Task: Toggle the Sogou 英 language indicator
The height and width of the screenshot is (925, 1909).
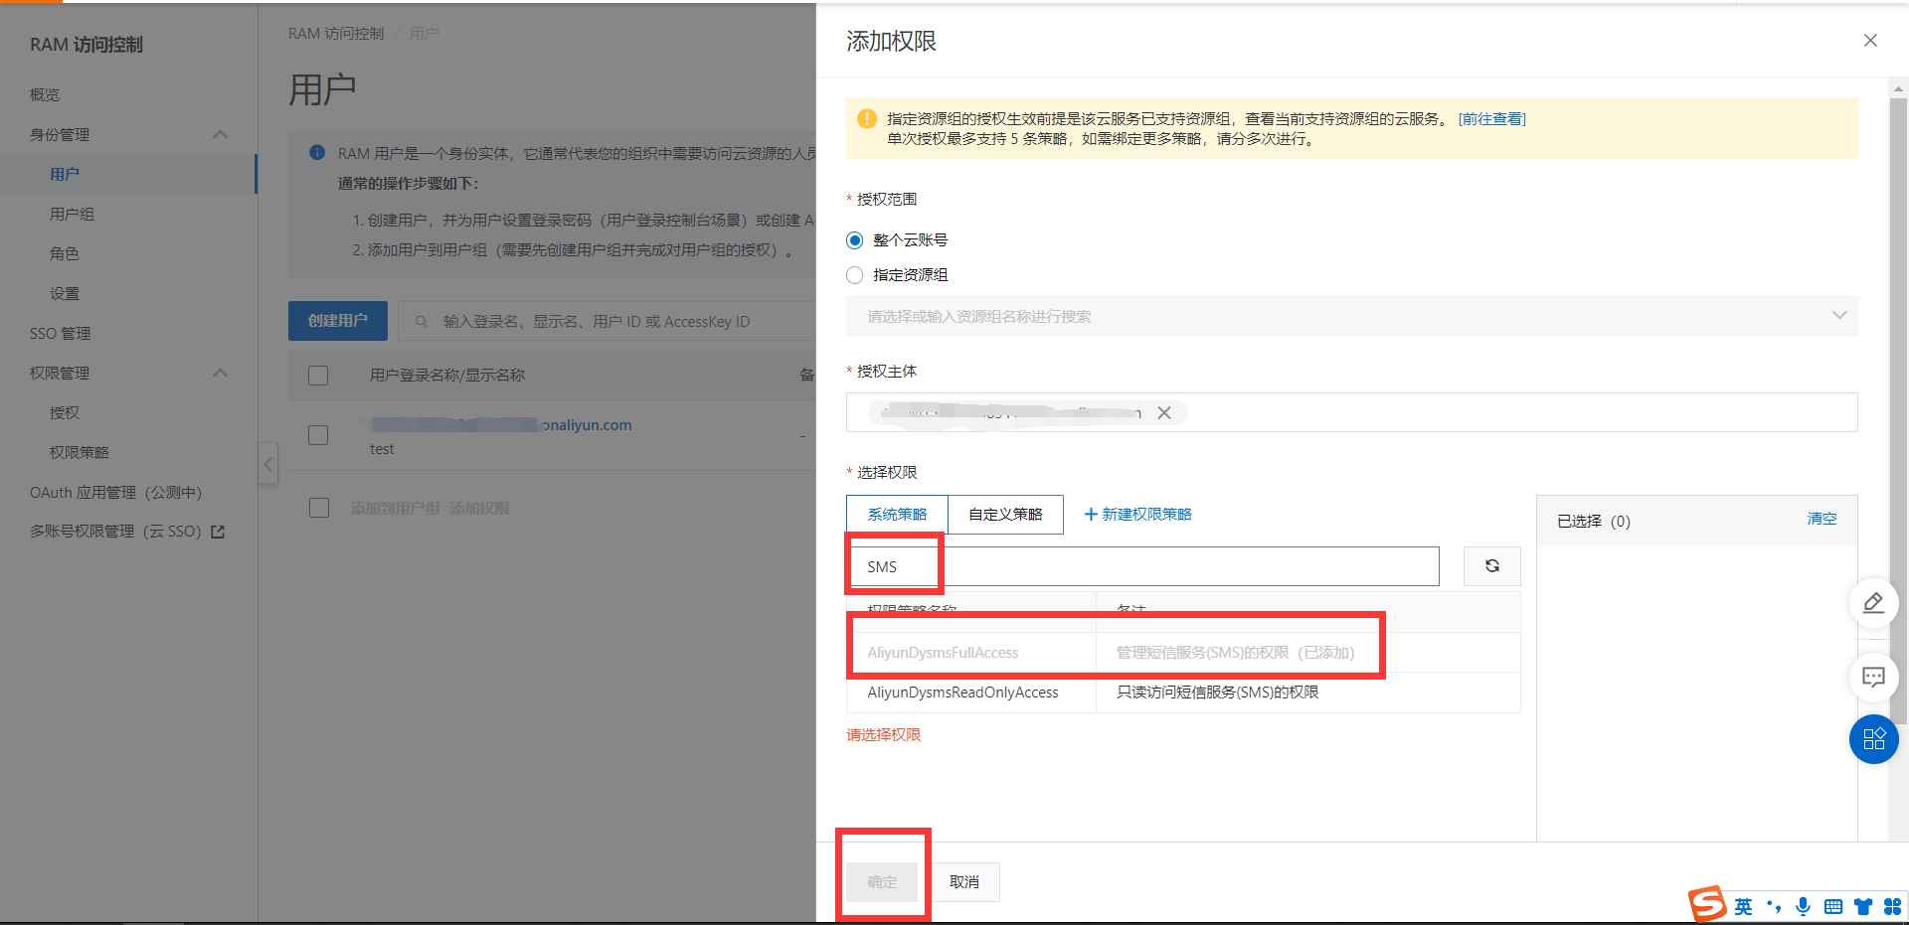Action: pyautogui.click(x=1743, y=906)
